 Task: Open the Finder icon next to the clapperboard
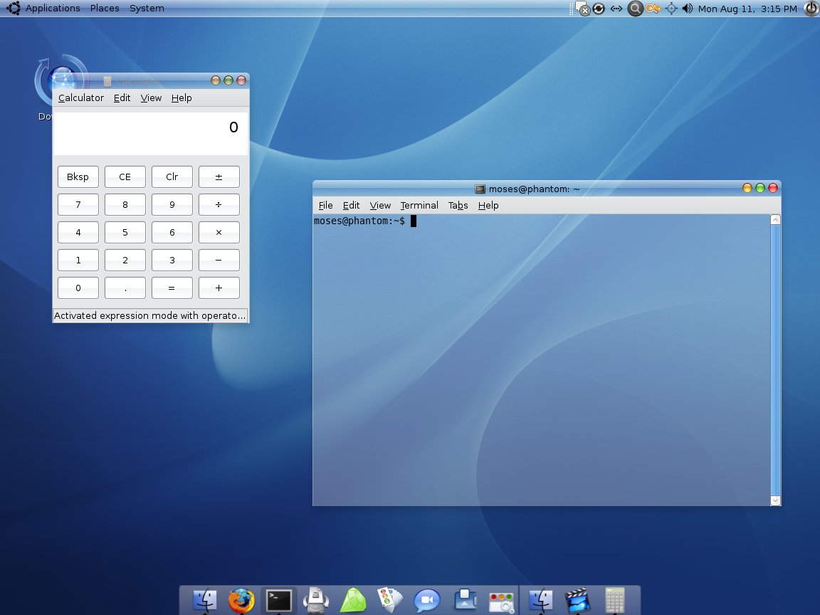(x=540, y=600)
